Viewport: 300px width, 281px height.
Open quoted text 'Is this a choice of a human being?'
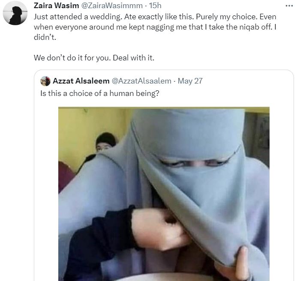(100, 93)
